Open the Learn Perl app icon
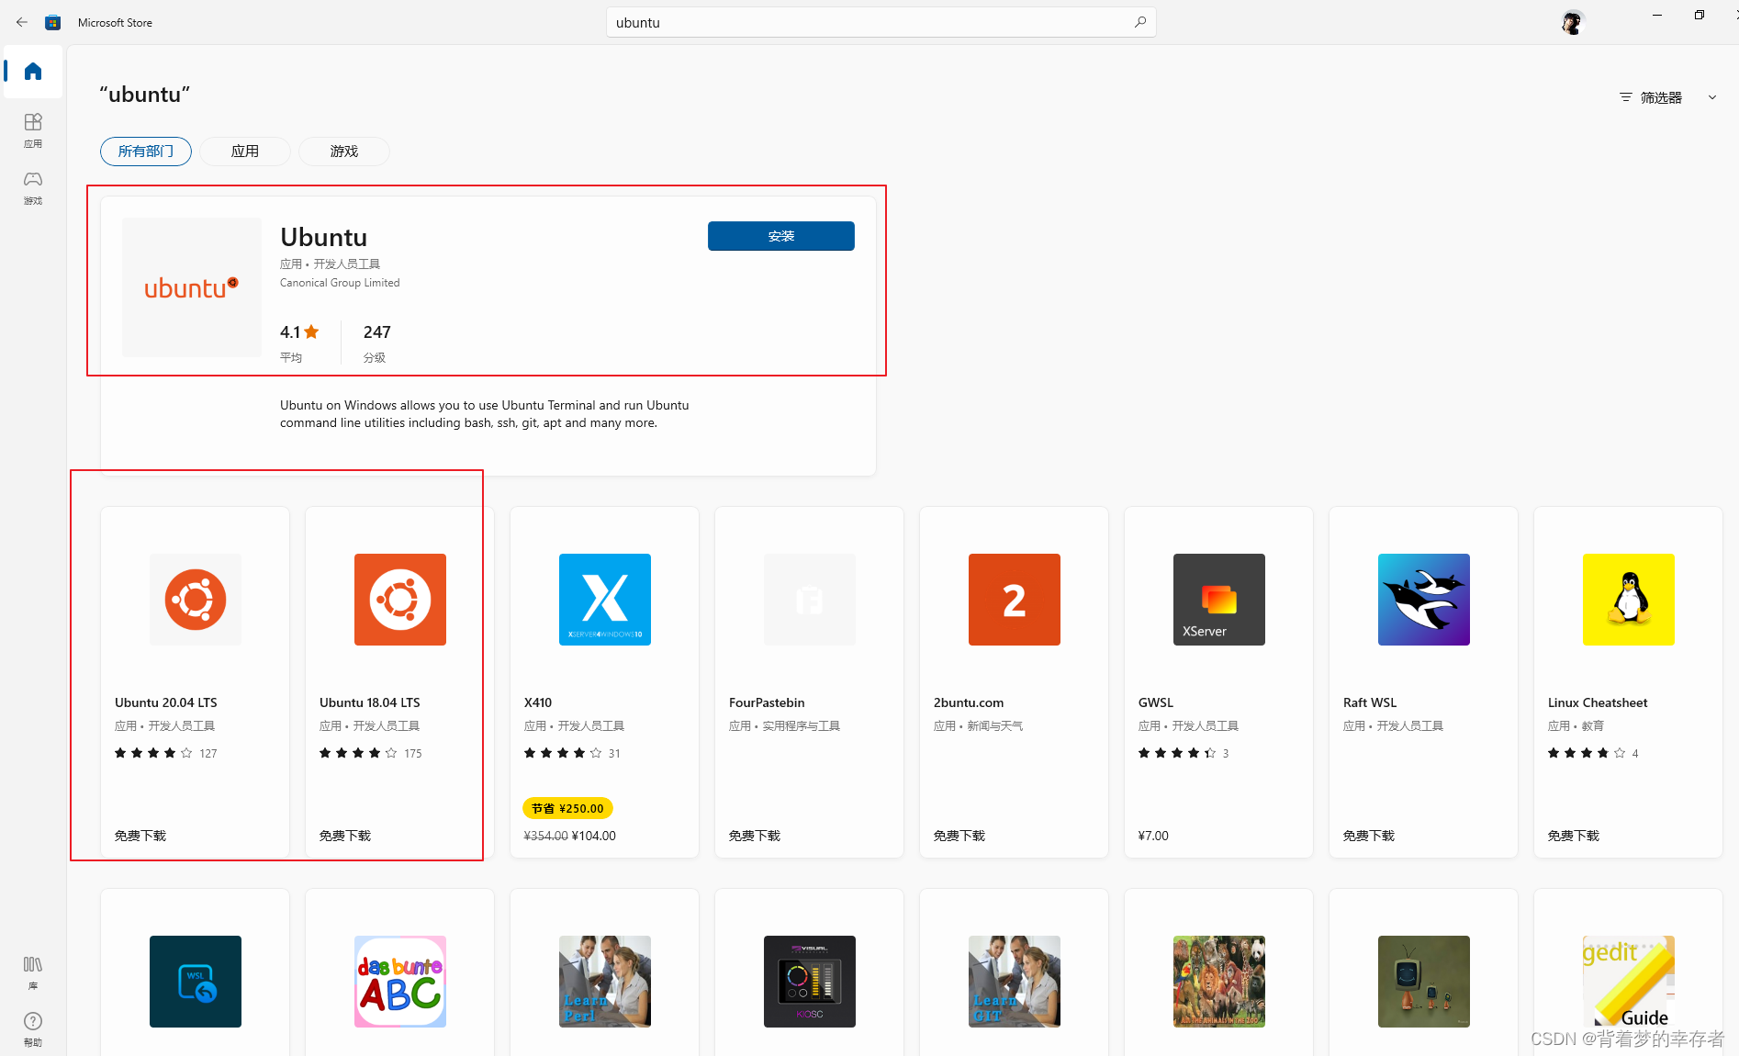This screenshot has width=1739, height=1056. [x=605, y=982]
